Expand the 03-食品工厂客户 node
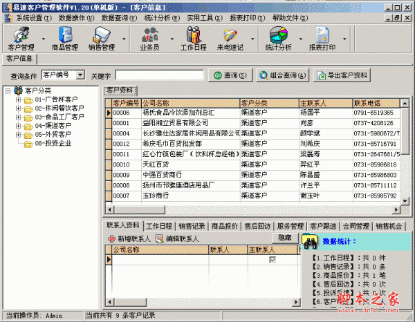The image size is (415, 322). click(x=18, y=117)
